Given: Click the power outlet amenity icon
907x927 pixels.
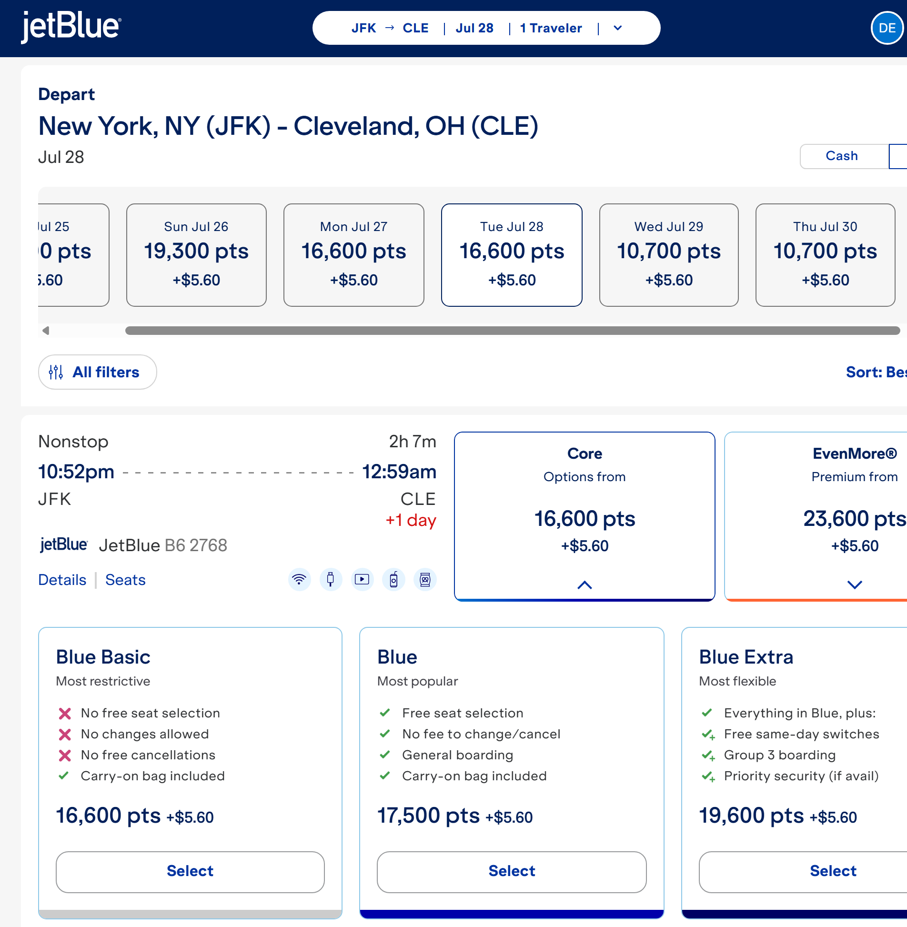Looking at the screenshot, I should [331, 579].
